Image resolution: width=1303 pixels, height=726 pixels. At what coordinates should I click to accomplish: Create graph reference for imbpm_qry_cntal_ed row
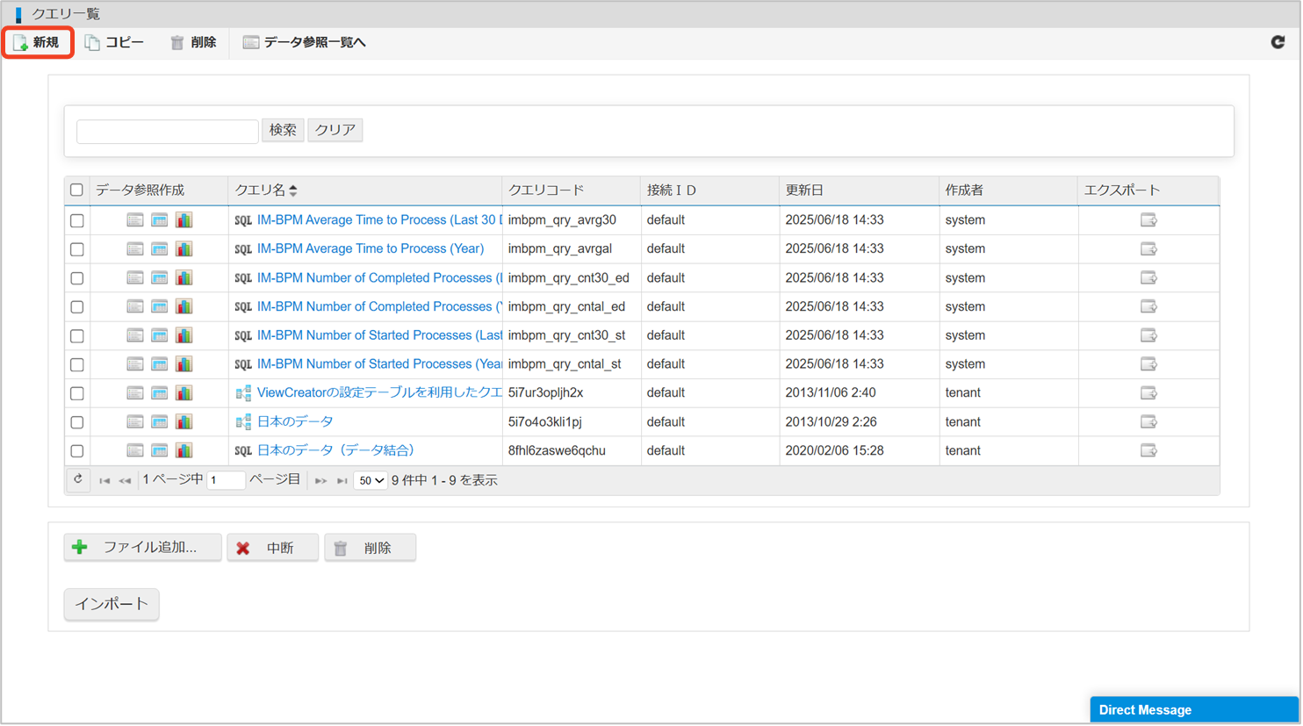(x=184, y=307)
